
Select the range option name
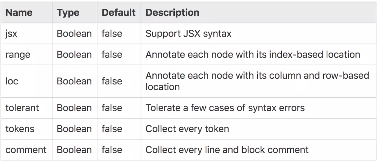click(x=18, y=55)
